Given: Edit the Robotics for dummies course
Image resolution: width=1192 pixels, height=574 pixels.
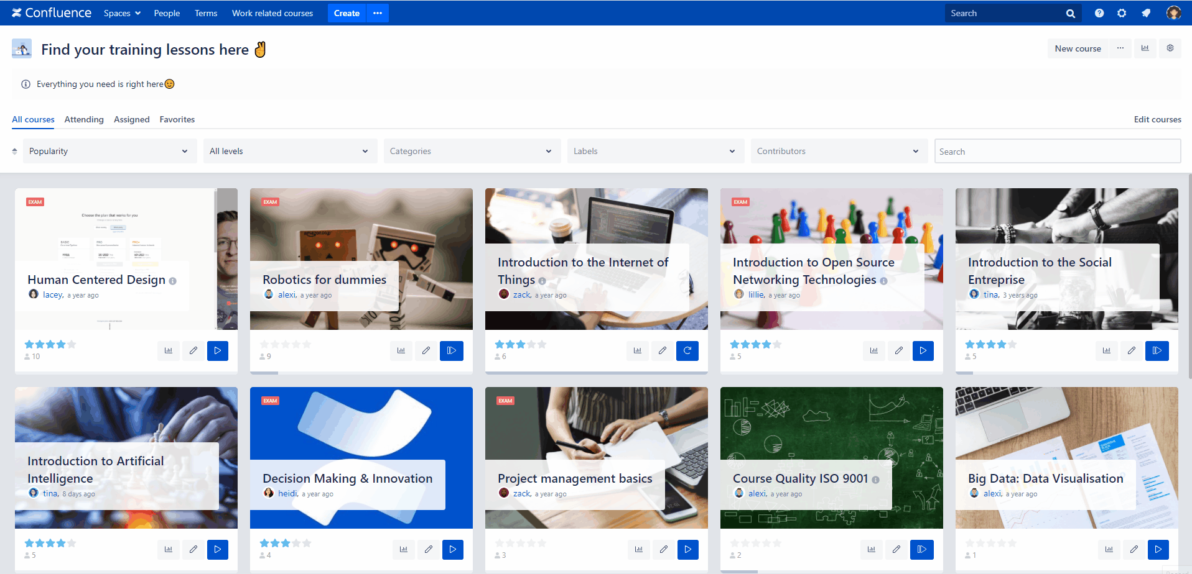Looking at the screenshot, I should (x=426, y=350).
